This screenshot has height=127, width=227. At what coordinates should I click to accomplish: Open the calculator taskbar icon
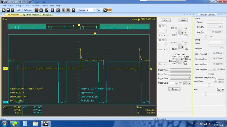click(25, 124)
